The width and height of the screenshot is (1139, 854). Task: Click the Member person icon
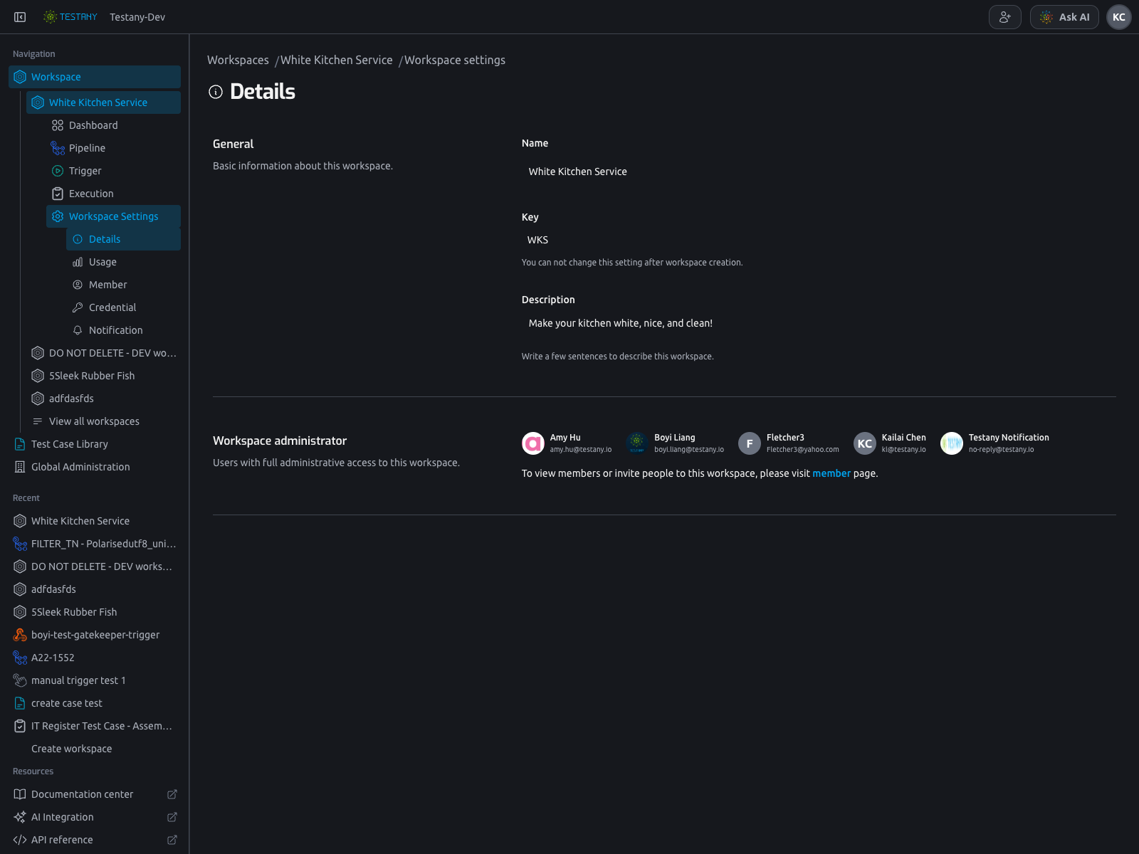[x=78, y=285]
